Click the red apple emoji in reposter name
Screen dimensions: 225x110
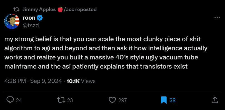pos(60,9)
